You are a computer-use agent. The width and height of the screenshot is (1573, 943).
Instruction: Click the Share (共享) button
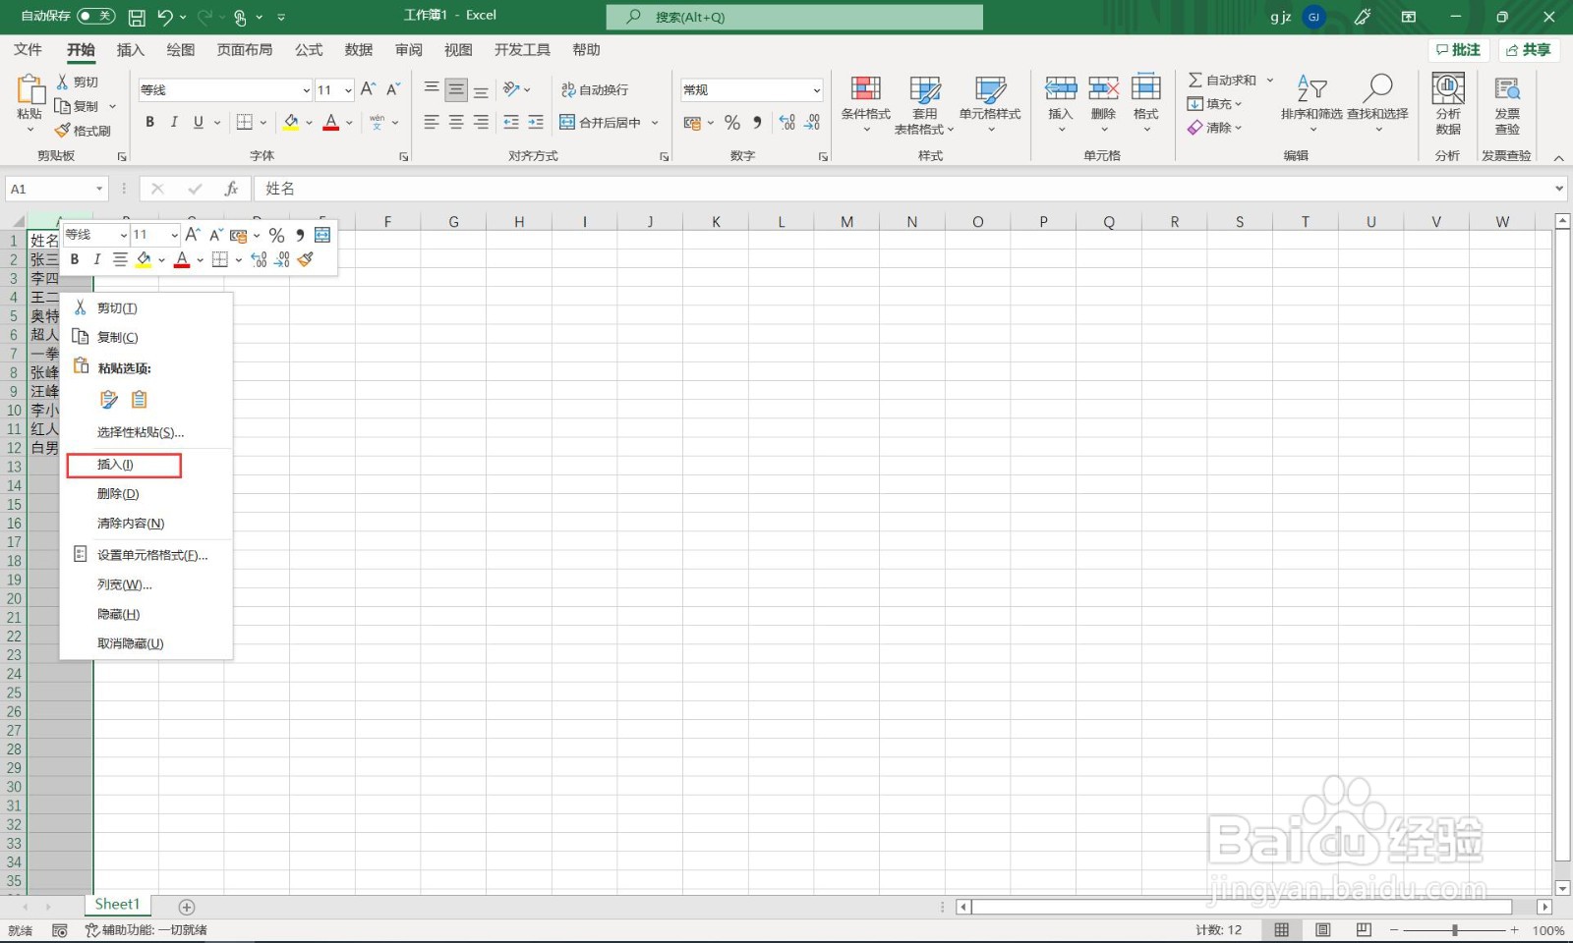[x=1528, y=50]
